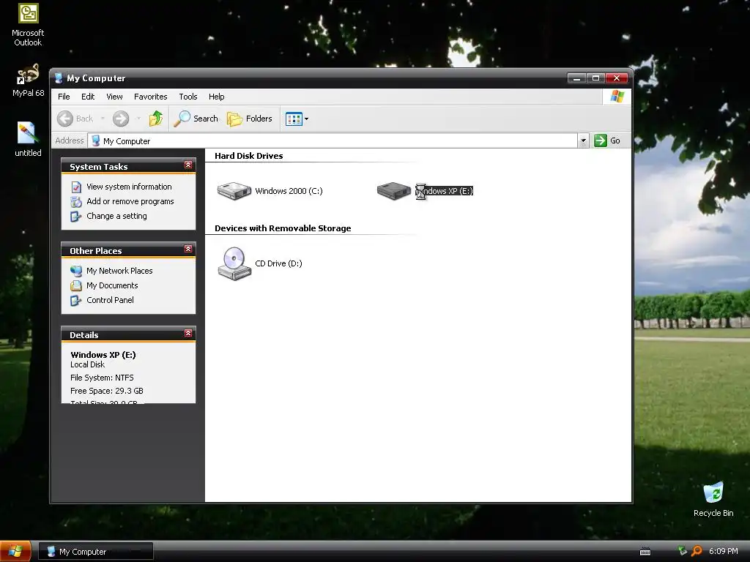
Task: Click Add or remove programs link
Action: (130, 201)
